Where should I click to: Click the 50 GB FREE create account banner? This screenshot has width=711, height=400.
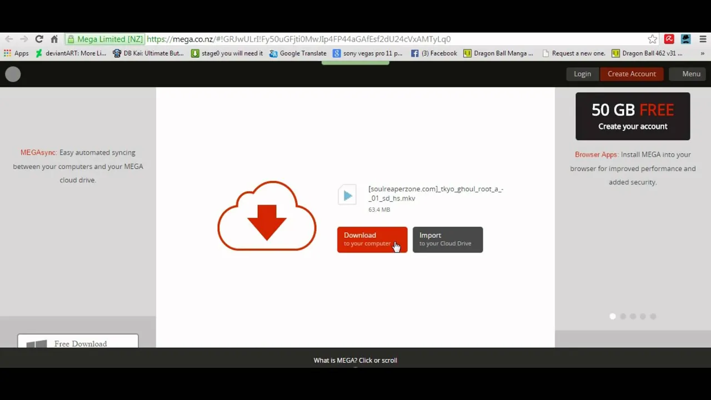coord(633,116)
